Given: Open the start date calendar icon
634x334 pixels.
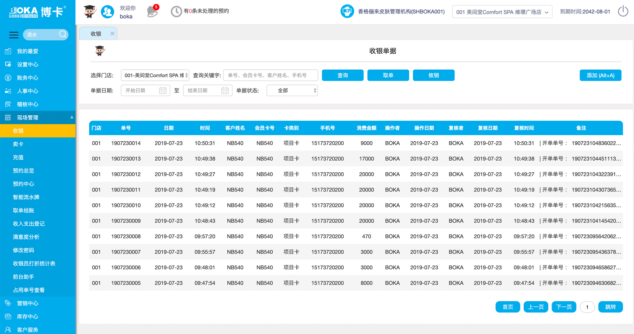Looking at the screenshot, I should 163,91.
